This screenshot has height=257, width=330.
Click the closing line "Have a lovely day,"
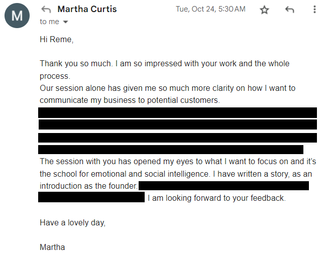click(73, 223)
